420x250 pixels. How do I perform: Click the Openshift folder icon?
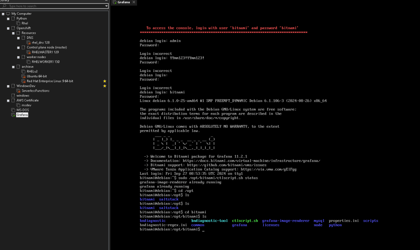pos(13,28)
